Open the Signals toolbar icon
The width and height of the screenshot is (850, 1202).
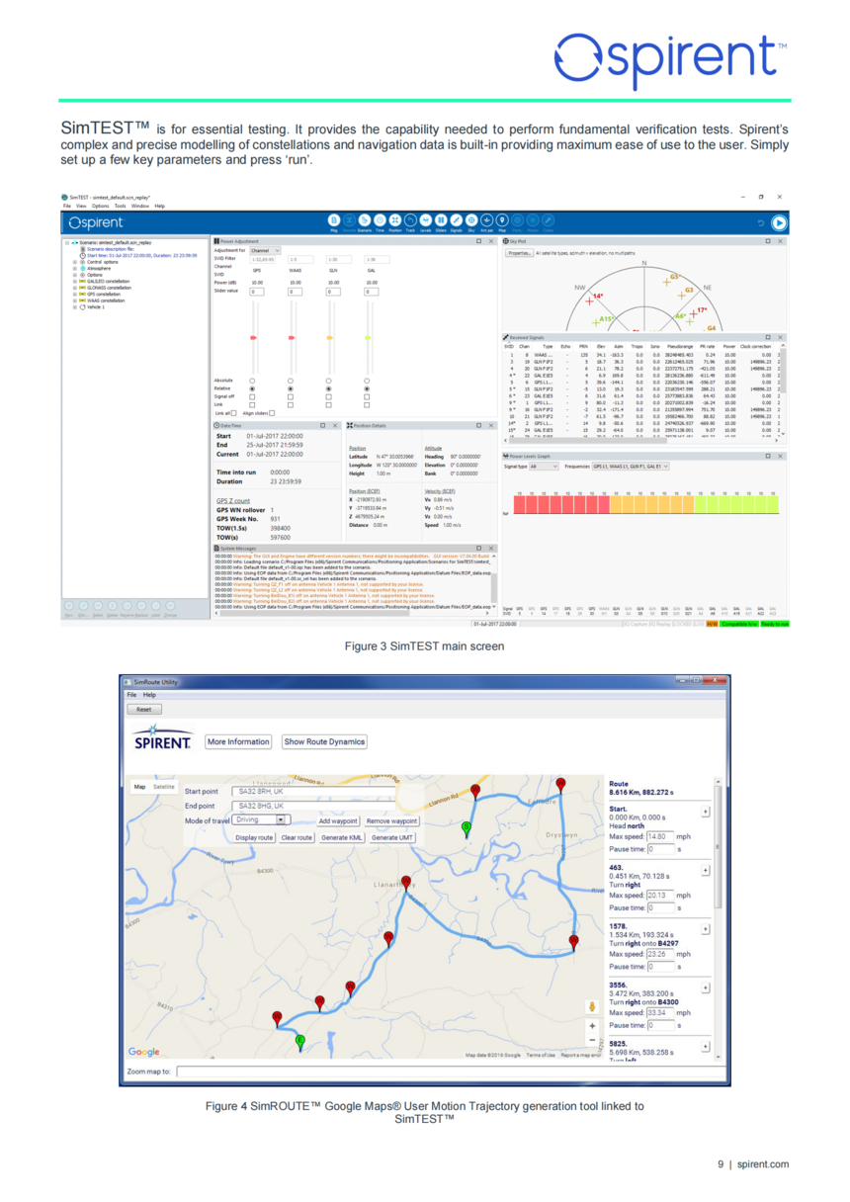point(457,219)
